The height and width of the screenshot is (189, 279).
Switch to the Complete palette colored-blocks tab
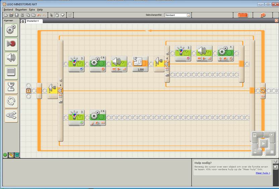click(11, 155)
